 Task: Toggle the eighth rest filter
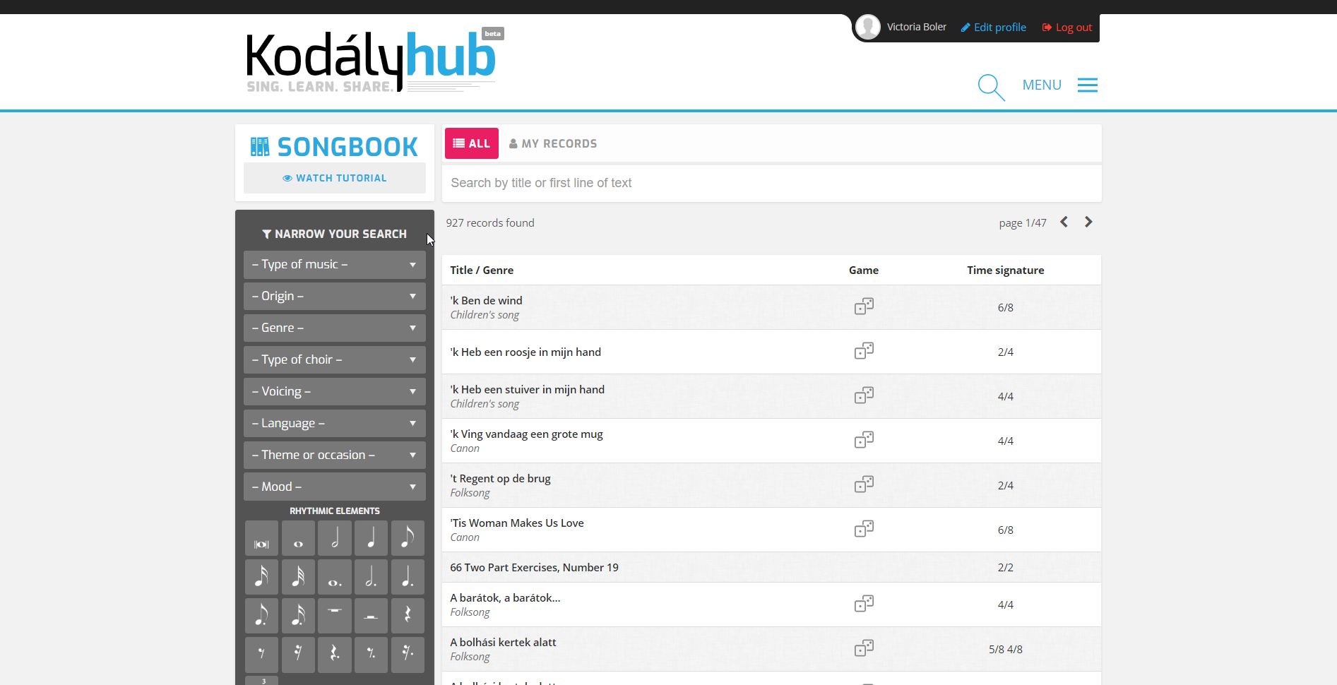(x=261, y=655)
